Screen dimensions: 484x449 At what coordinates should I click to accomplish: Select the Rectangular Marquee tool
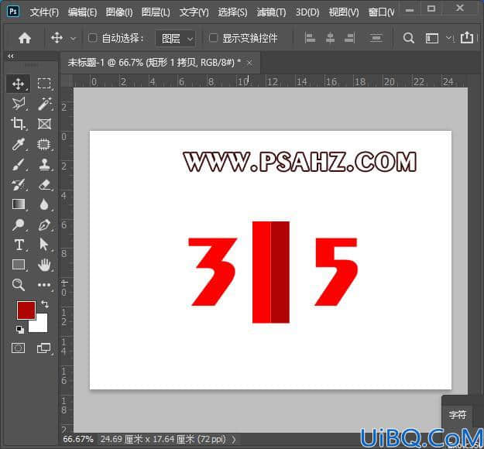(x=44, y=84)
